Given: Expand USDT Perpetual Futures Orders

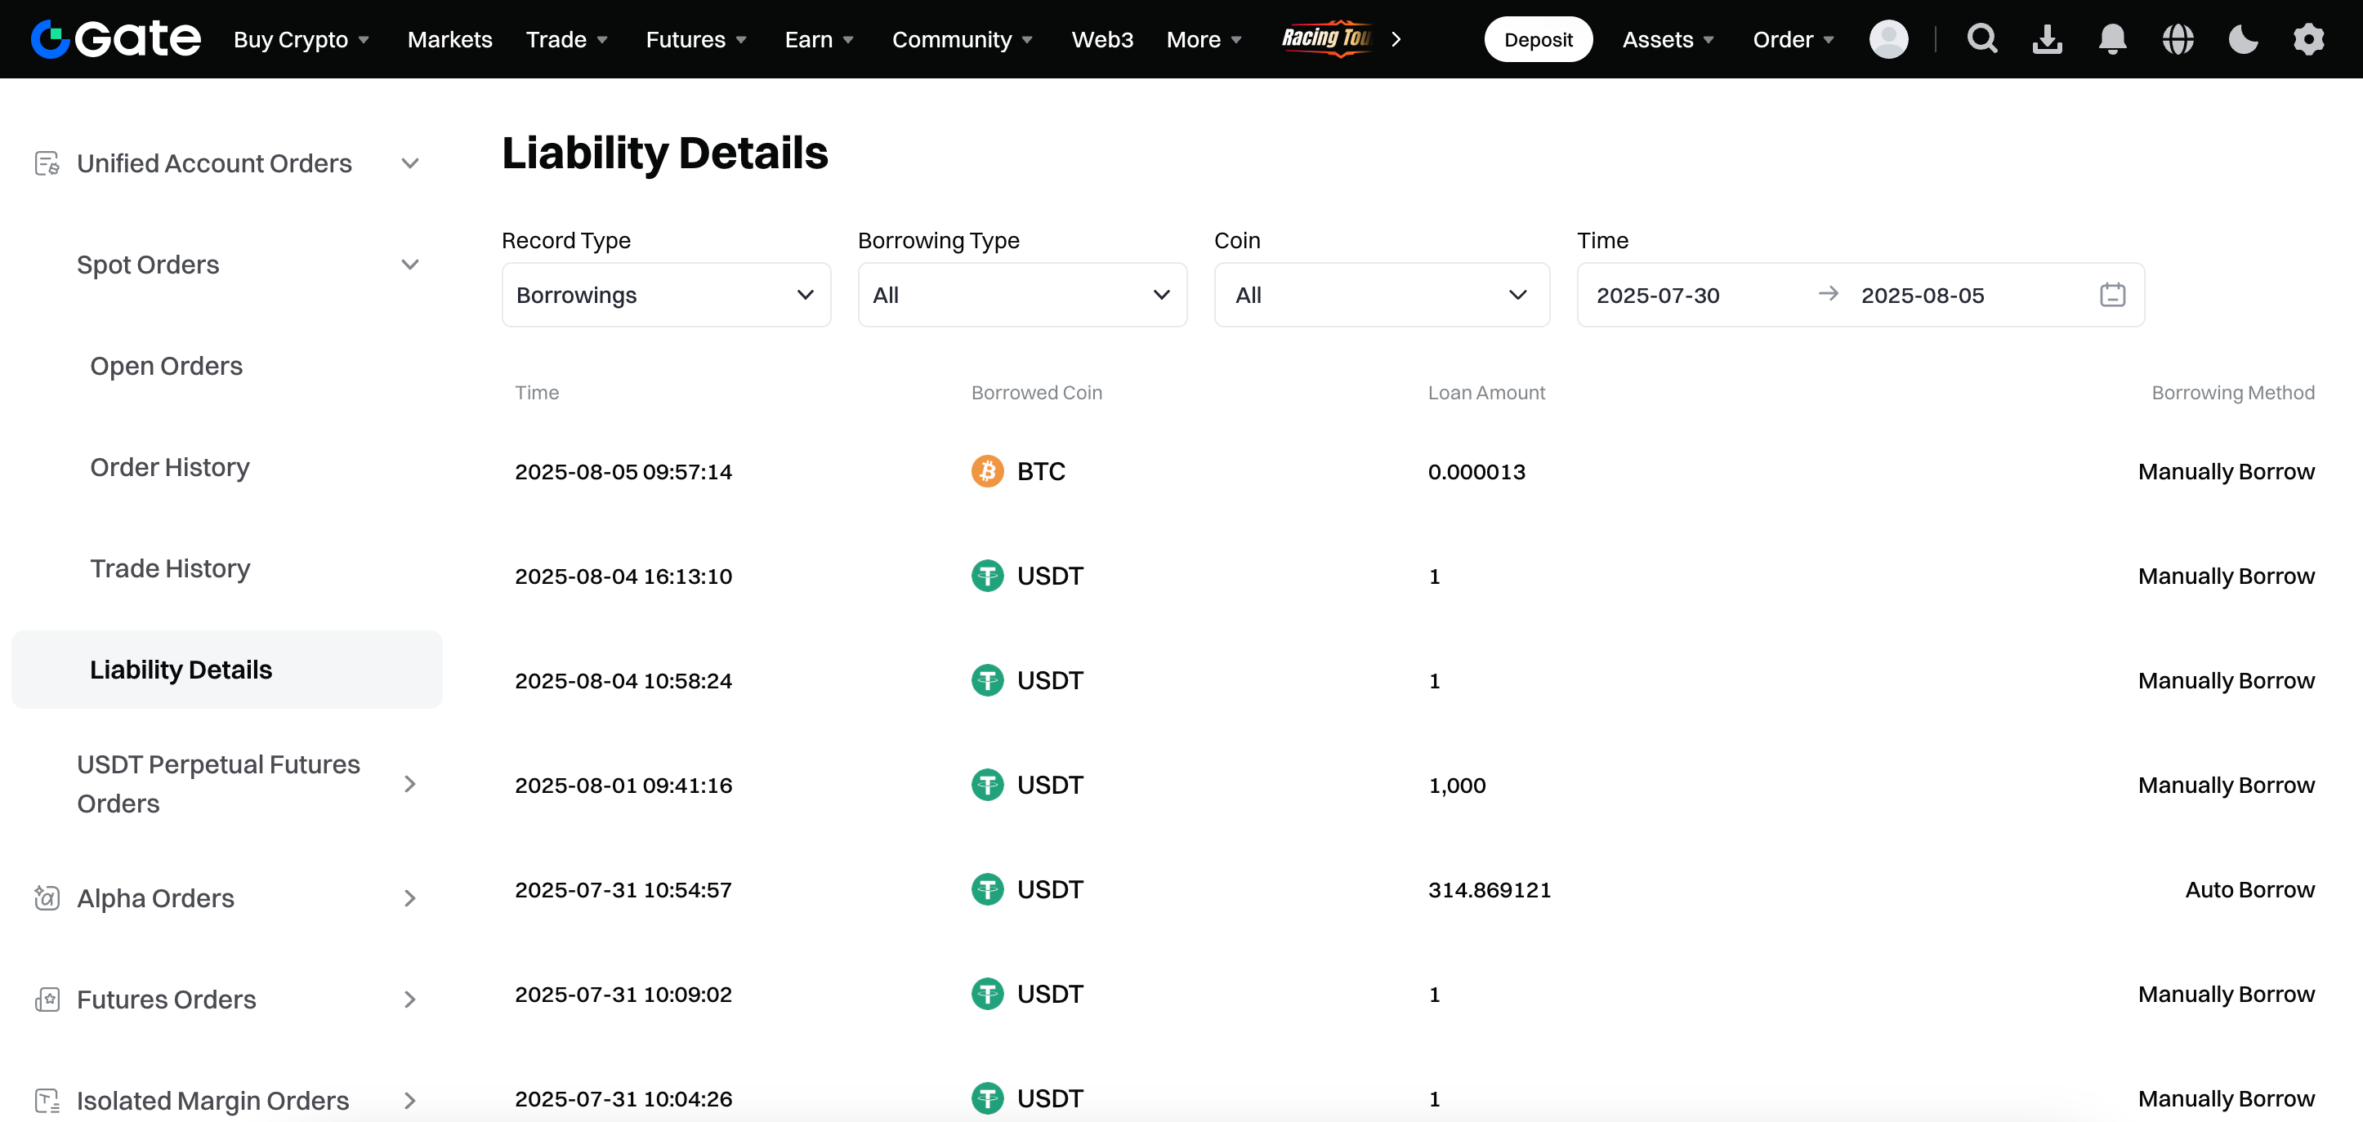Looking at the screenshot, I should pos(409,784).
